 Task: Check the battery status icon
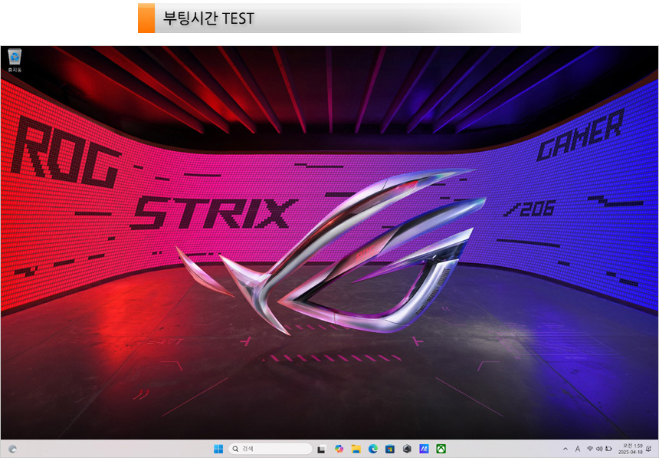pos(608,449)
